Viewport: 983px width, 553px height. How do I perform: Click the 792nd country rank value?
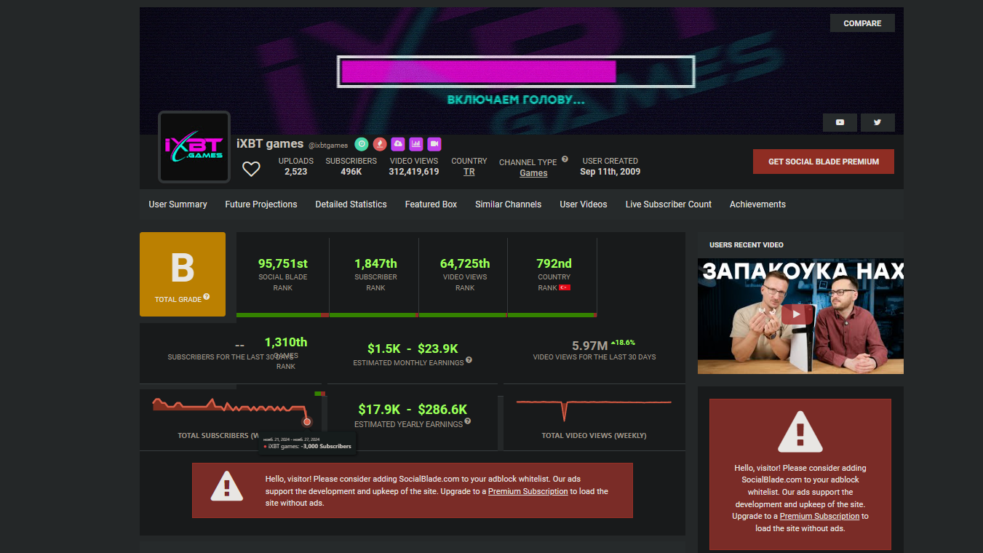554,263
